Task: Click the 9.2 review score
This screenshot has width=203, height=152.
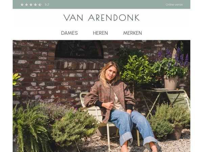Action: click(47, 5)
